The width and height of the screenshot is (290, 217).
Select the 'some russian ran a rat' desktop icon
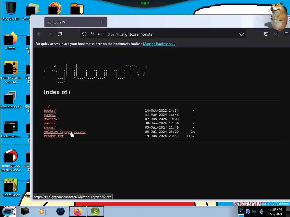[x=11, y=72]
